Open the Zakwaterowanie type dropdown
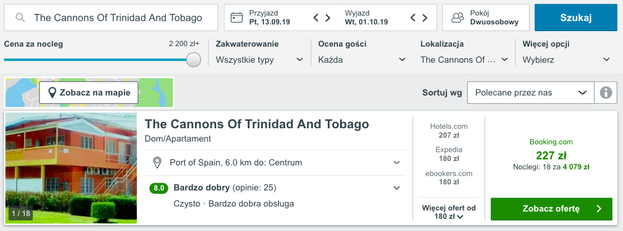 click(260, 60)
